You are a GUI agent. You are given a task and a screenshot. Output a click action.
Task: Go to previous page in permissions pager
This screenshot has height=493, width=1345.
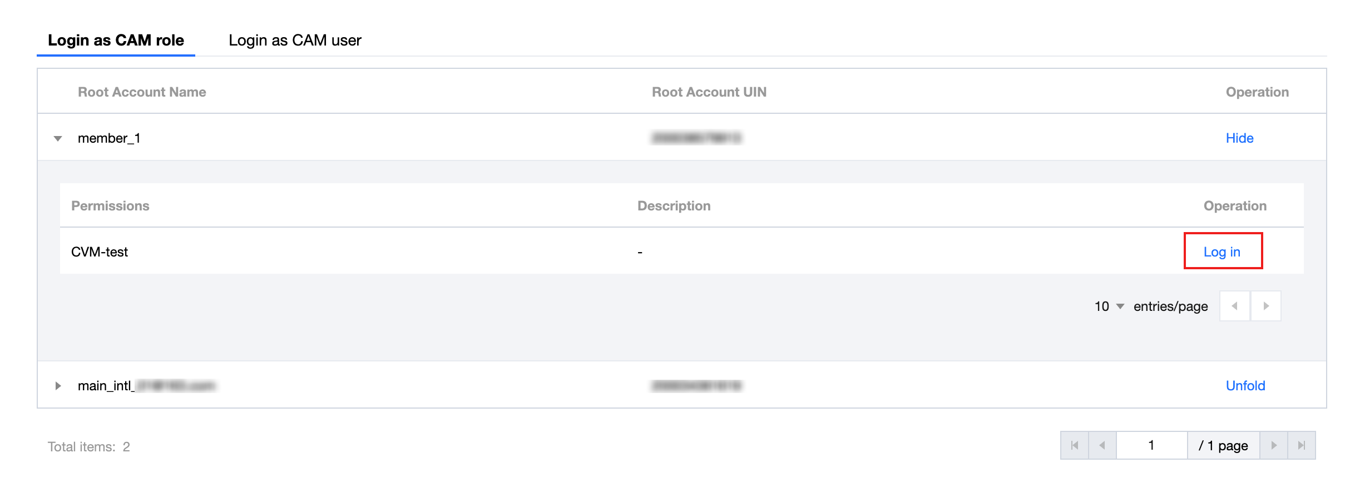(x=1234, y=306)
